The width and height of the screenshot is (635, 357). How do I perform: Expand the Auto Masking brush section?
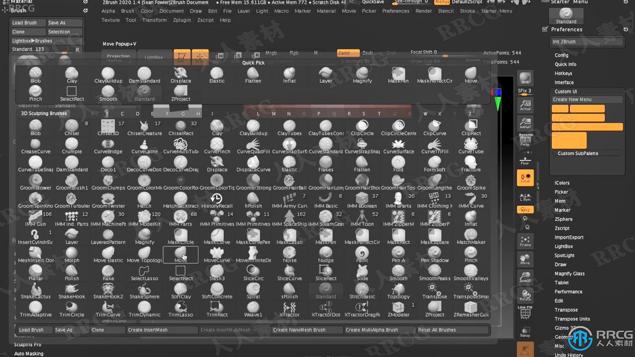(29, 353)
